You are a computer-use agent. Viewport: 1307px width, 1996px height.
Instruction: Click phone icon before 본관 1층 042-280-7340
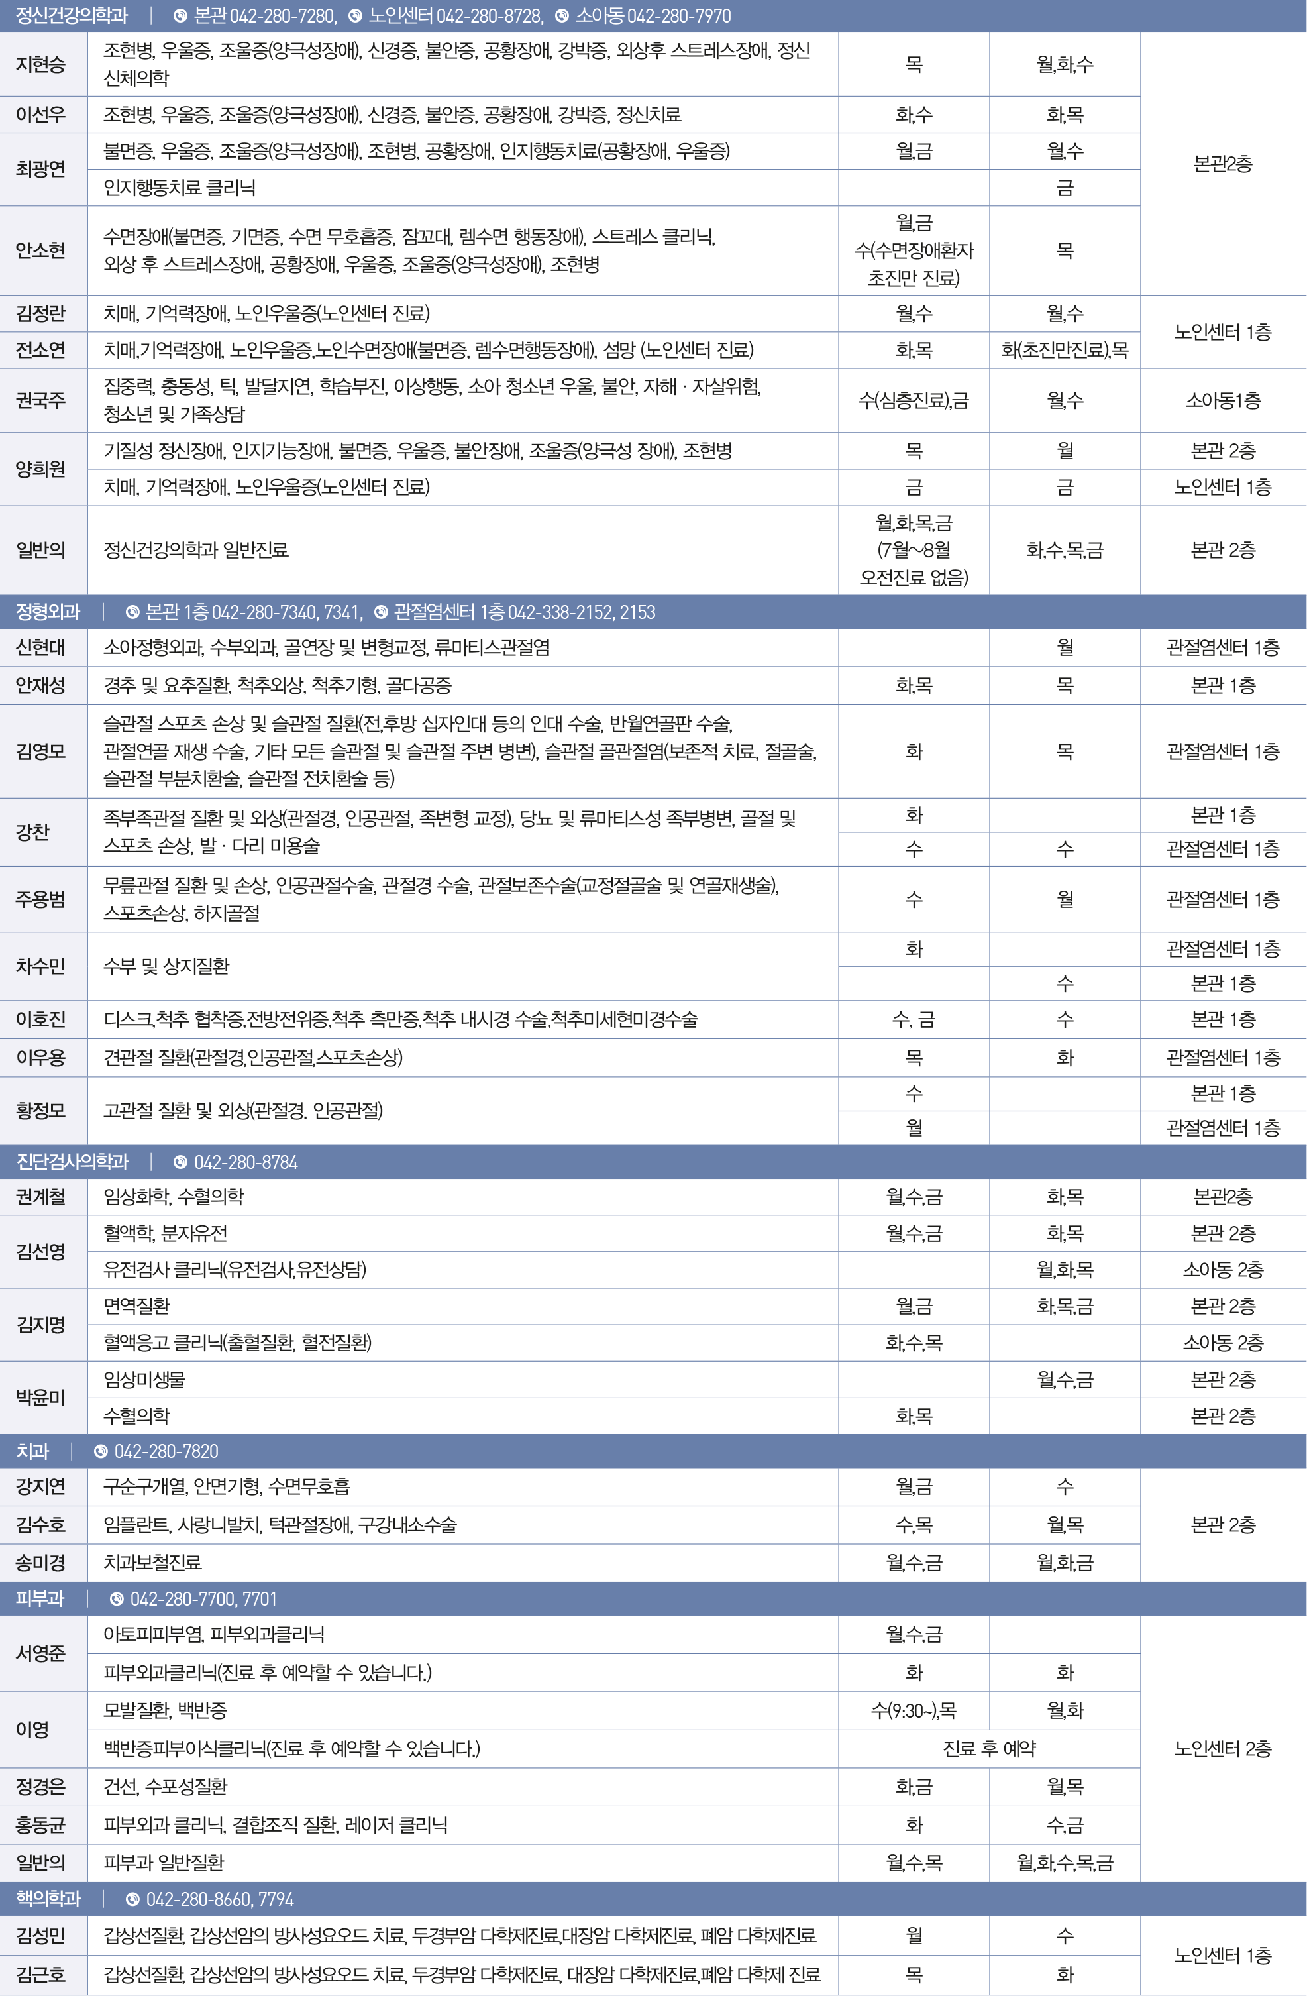(x=132, y=612)
